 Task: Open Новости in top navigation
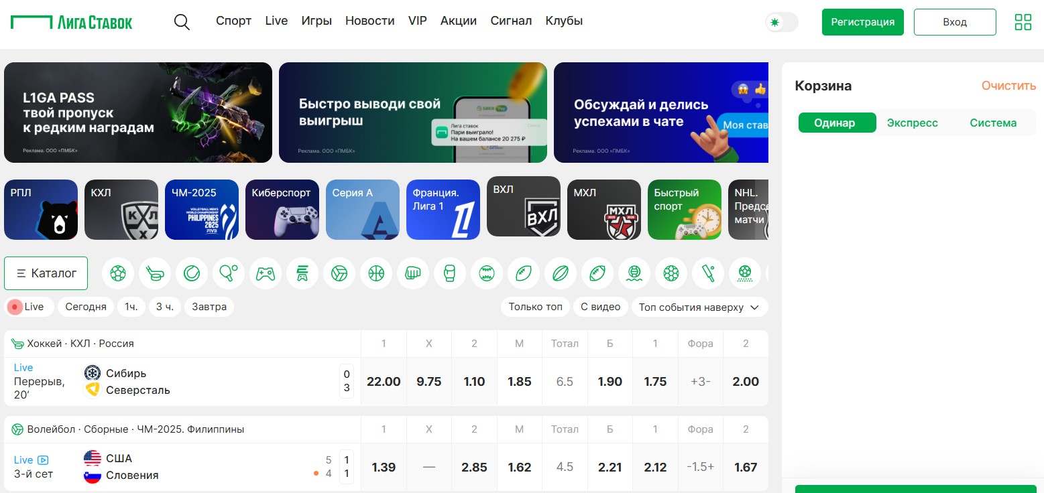point(370,21)
